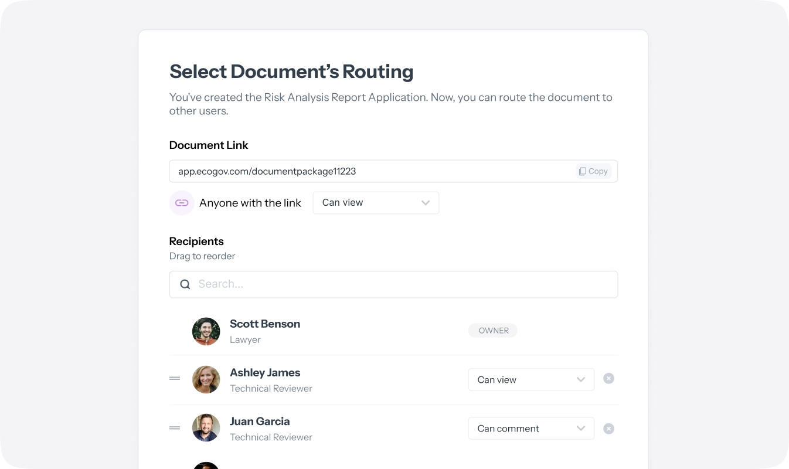
Task: Click the chevron in Juan Garcia's permission dropdown
Action: 581,429
